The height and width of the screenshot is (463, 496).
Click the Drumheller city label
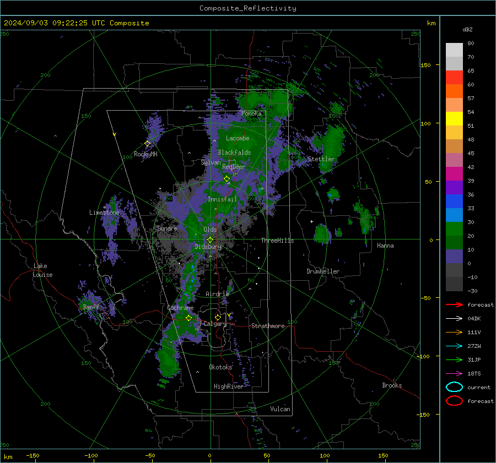pos(323,271)
